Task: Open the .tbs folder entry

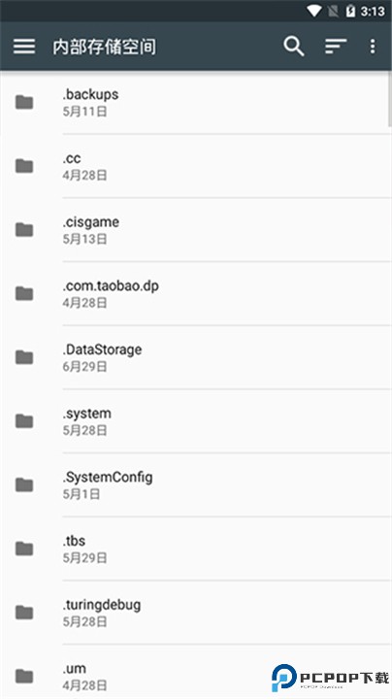Action: coord(196,549)
